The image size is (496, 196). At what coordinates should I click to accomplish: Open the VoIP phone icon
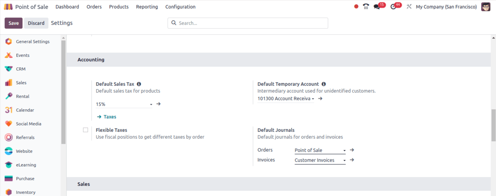(x=366, y=6)
